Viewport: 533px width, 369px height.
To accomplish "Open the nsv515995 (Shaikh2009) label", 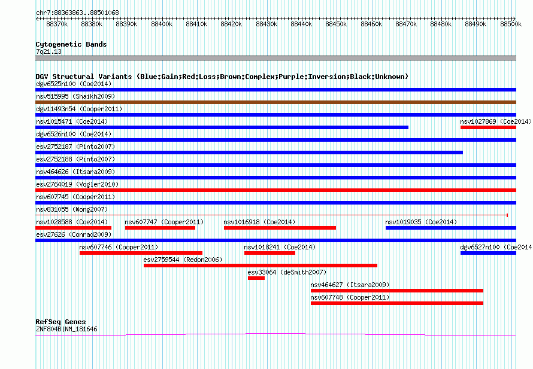I will (75, 96).
